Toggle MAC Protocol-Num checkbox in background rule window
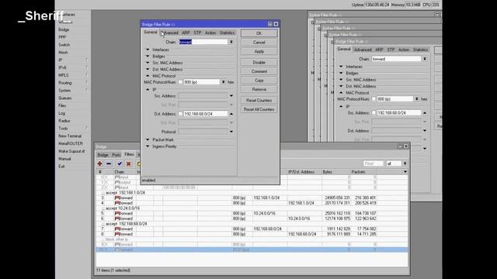The width and height of the screenshot is (497, 279). click(x=374, y=99)
